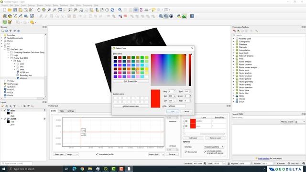
Task: Click OK in Select Color dialog
Action: (x=173, y=111)
